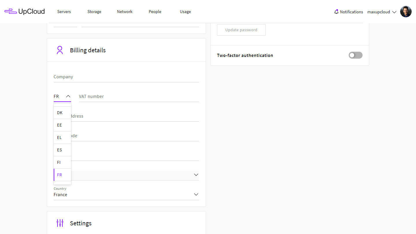
Task: Click the Company input field
Action: point(126,77)
